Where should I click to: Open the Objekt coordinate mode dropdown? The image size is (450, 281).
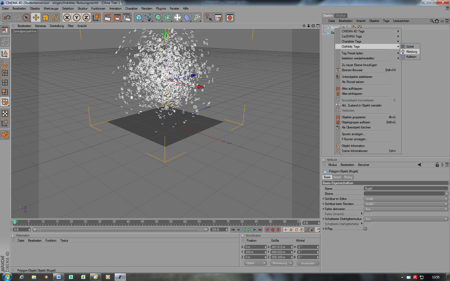pyautogui.click(x=256, y=263)
